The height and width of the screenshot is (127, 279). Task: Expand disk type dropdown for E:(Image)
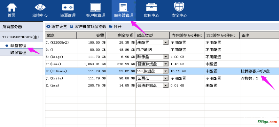click(166, 57)
